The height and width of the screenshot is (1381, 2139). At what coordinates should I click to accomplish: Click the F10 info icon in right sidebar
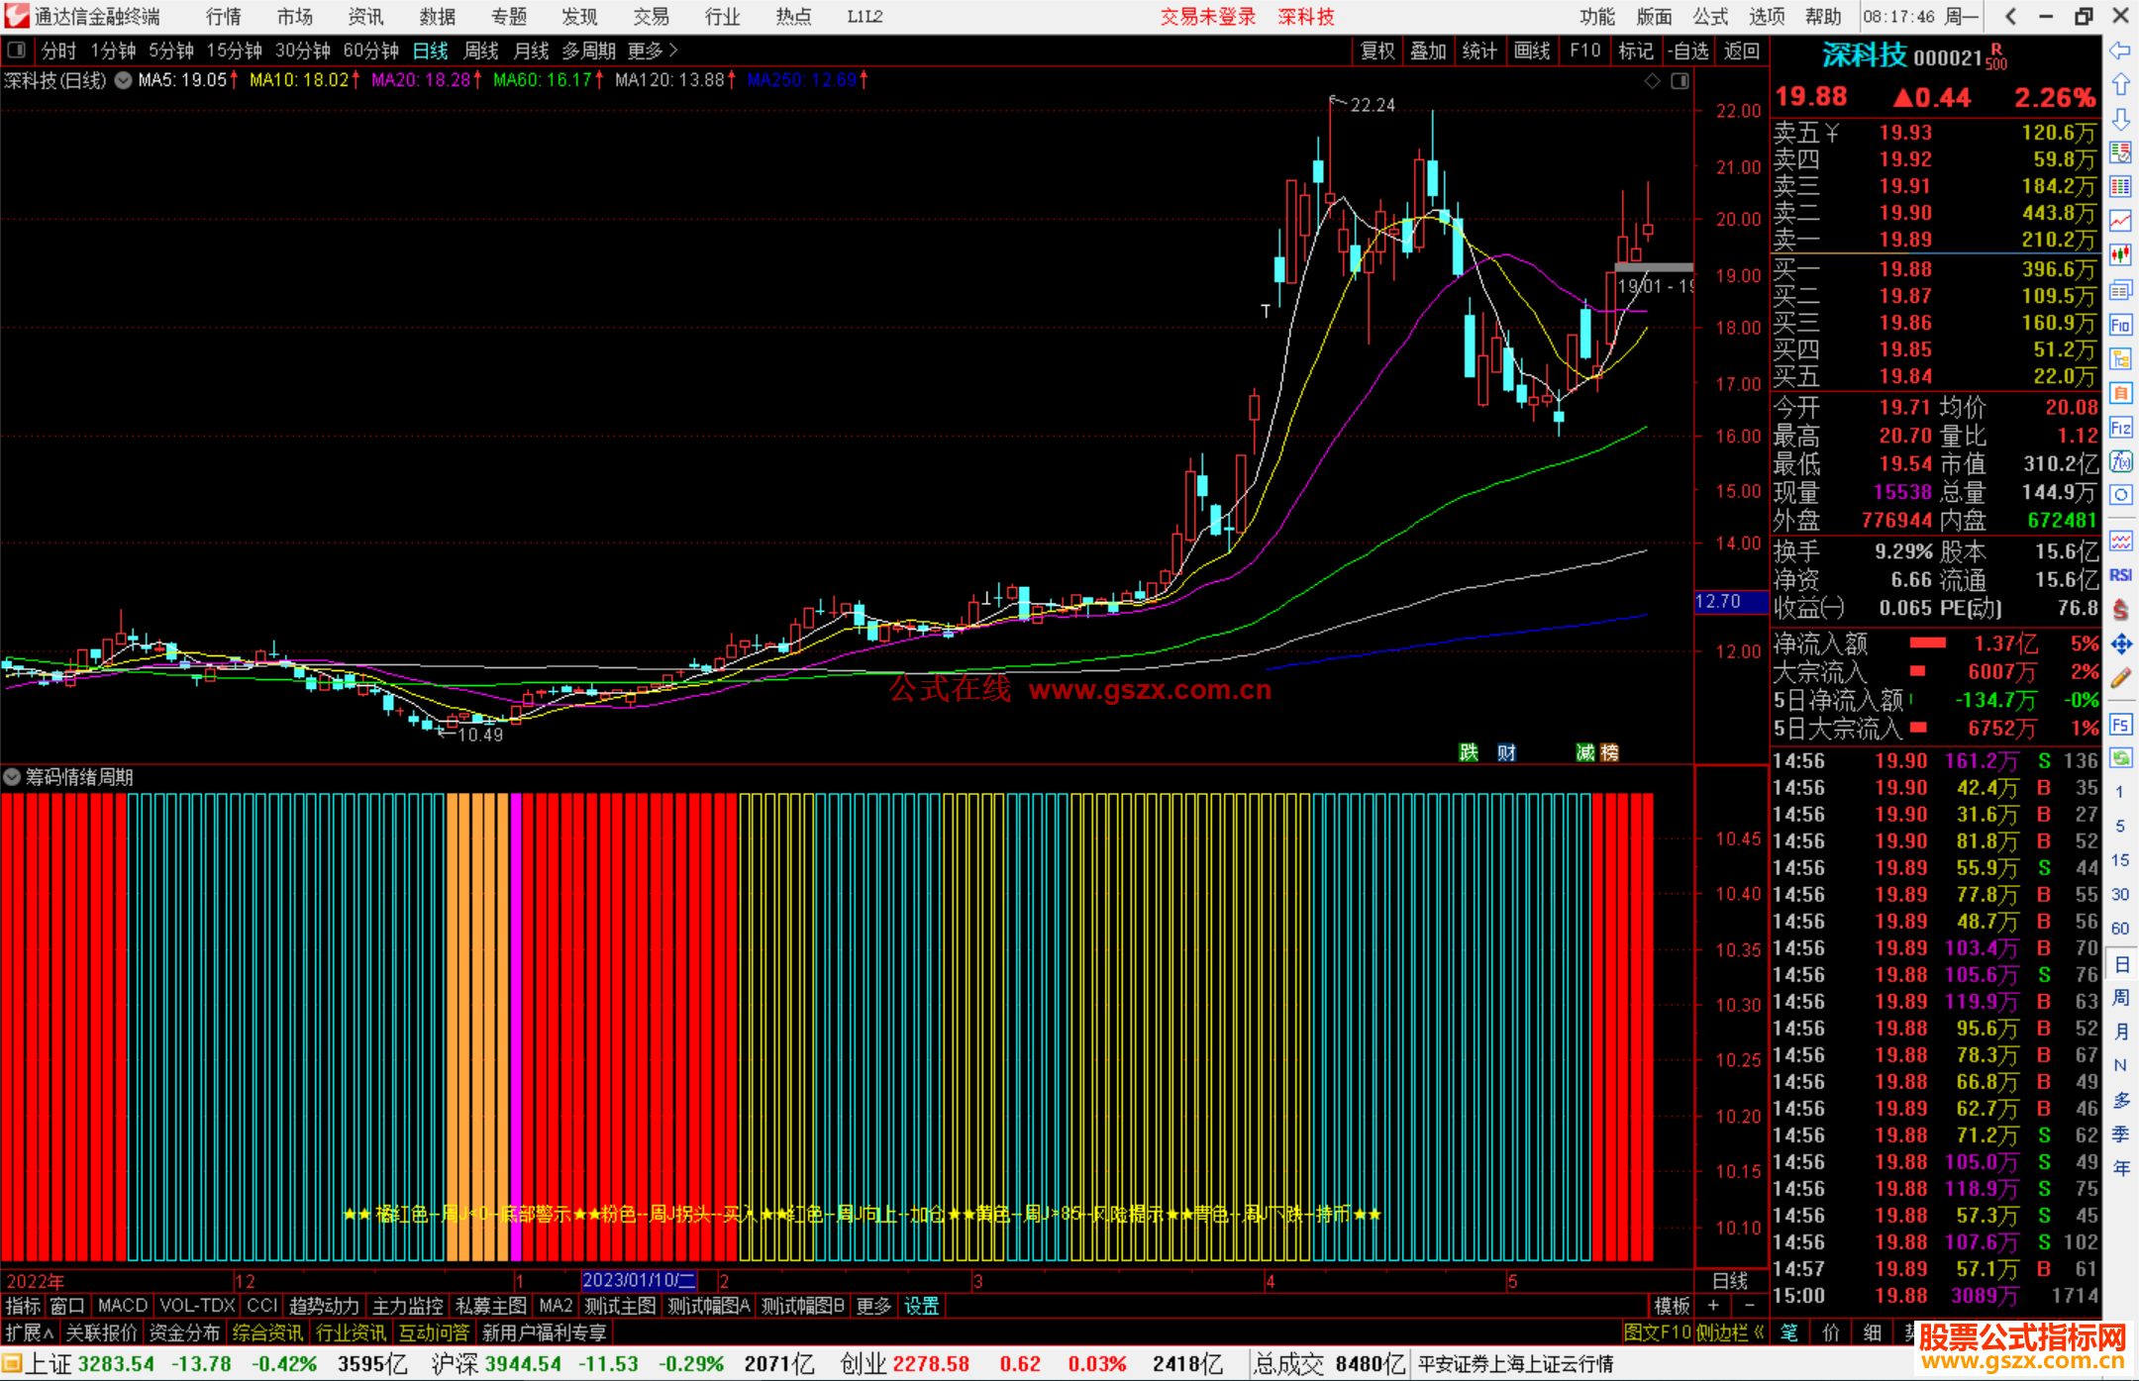[x=2120, y=325]
